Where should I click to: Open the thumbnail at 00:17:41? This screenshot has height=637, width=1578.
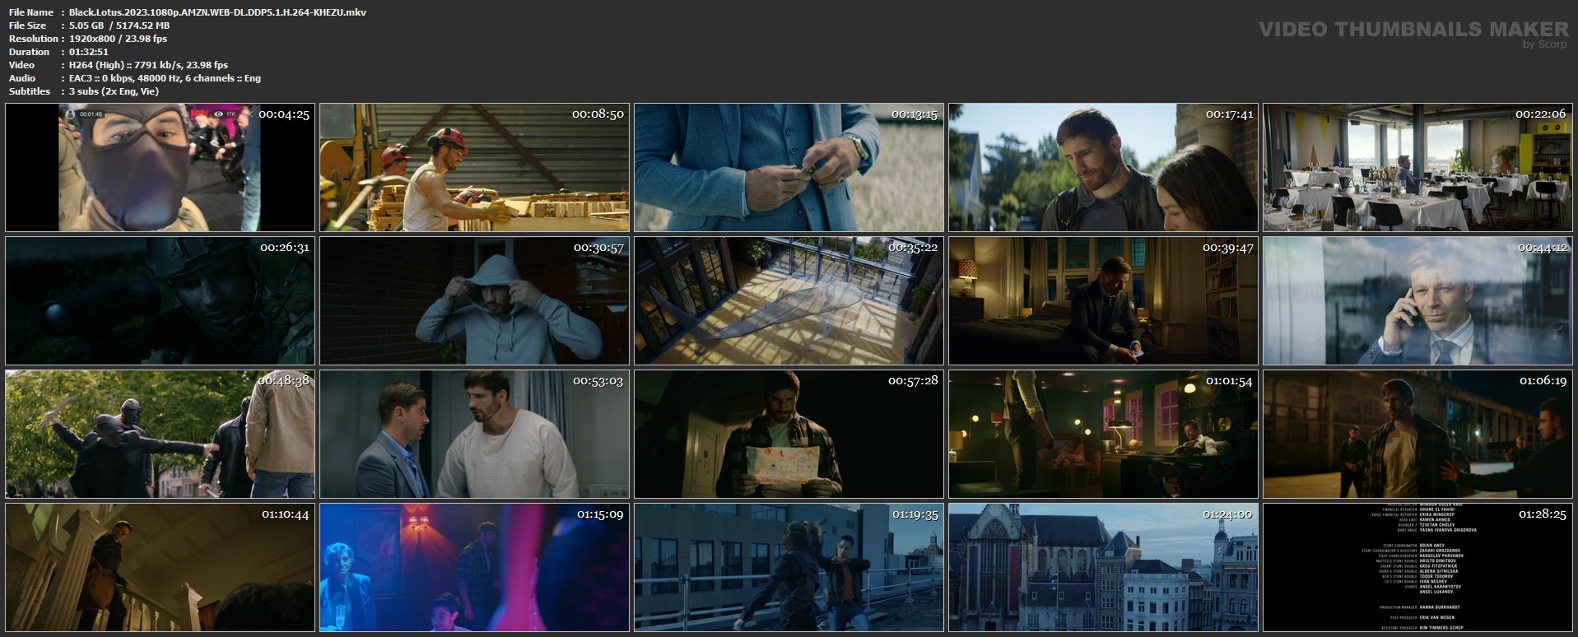coord(1103,167)
